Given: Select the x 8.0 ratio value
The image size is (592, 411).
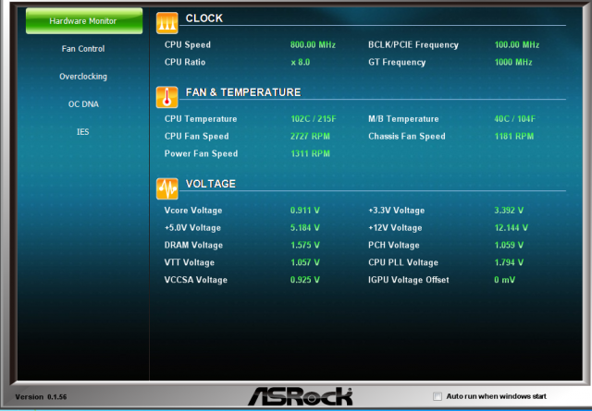Looking at the screenshot, I should [300, 62].
